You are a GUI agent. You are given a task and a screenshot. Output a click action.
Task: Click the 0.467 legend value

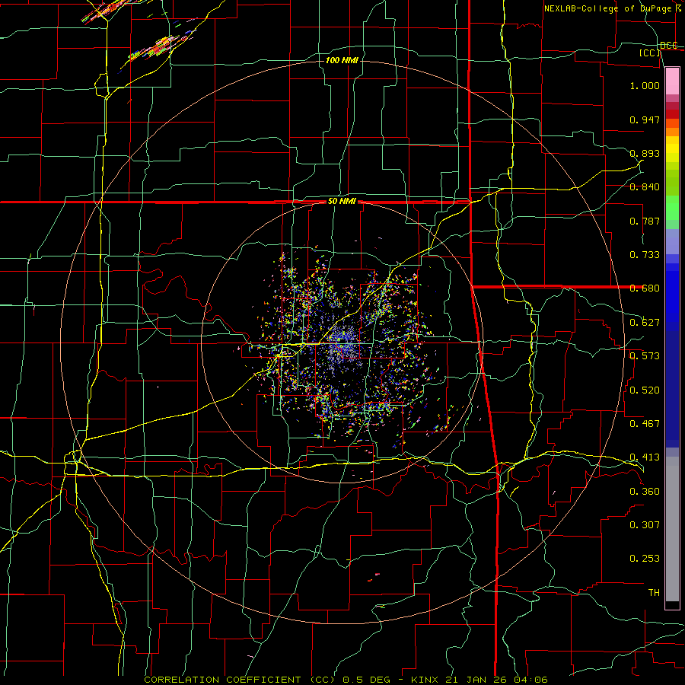point(645,423)
